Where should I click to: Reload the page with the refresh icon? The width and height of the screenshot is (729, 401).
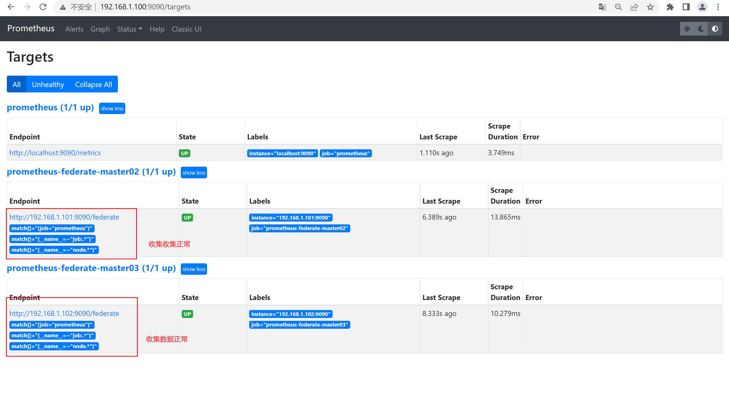[x=43, y=7]
